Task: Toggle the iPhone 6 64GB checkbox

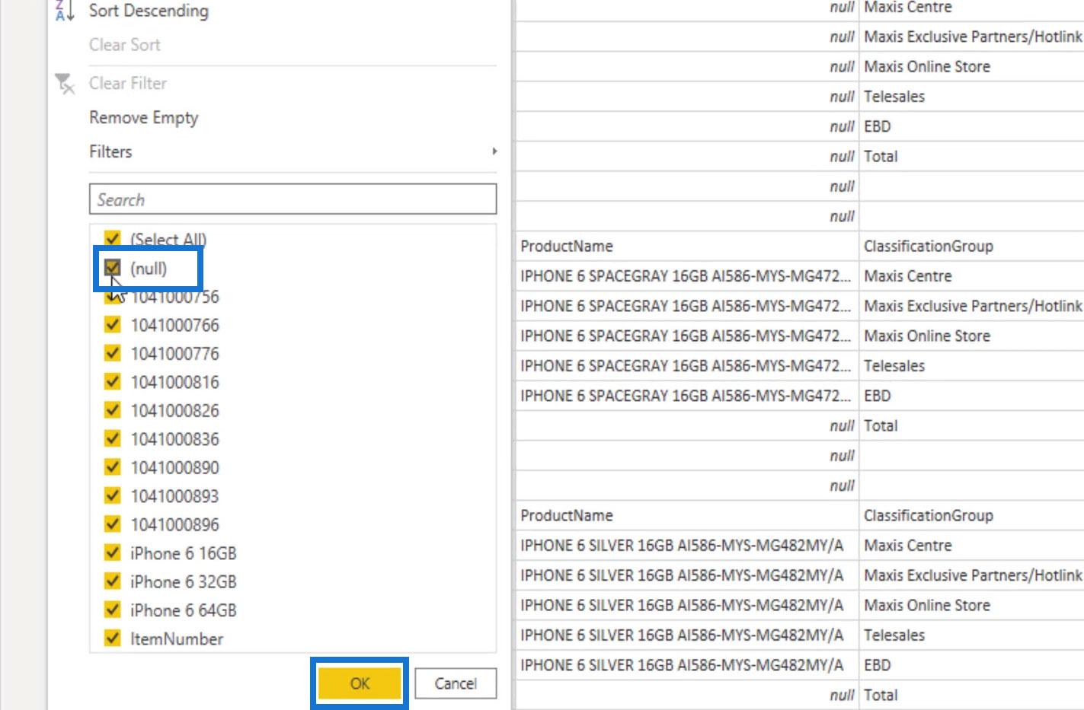Action: click(x=113, y=610)
